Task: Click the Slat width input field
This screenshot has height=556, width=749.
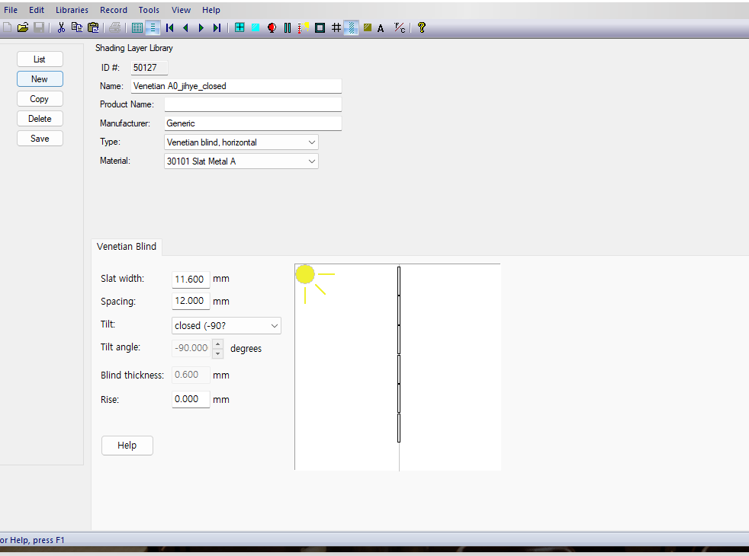Action: 191,280
